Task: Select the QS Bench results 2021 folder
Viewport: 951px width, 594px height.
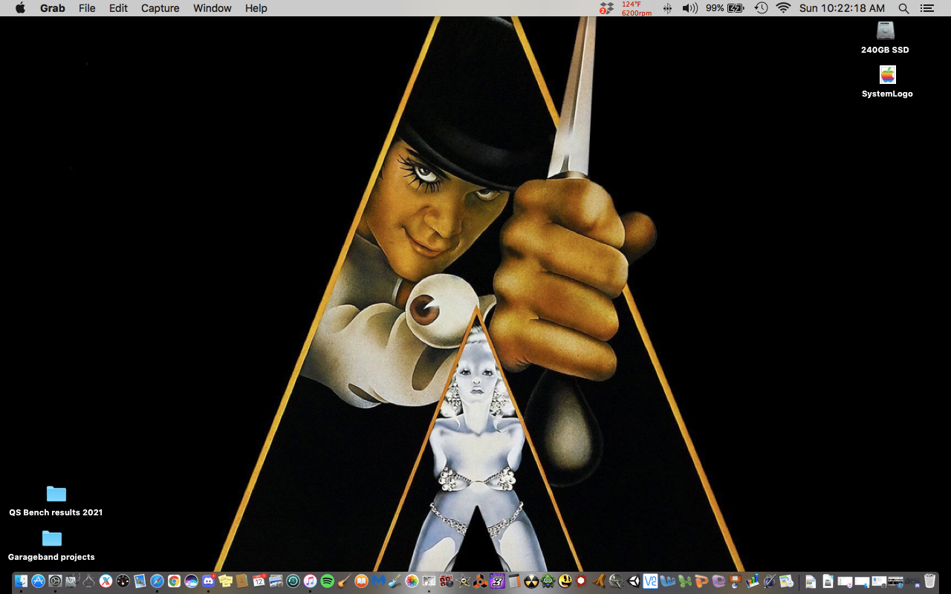Action: point(56,500)
